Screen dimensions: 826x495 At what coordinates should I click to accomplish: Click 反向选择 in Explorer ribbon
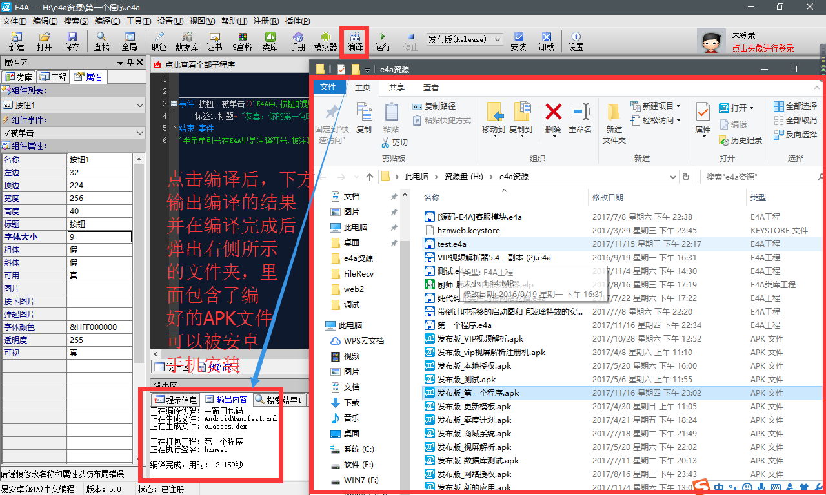795,134
